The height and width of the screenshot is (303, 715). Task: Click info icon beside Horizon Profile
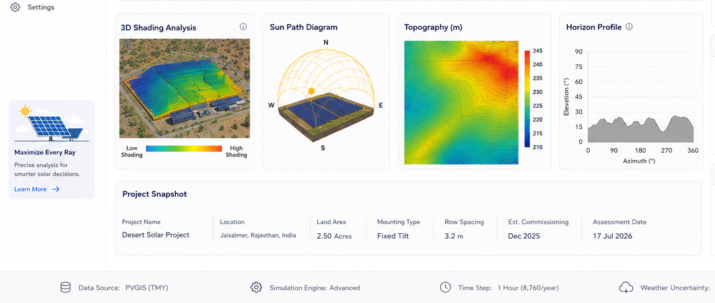(629, 26)
